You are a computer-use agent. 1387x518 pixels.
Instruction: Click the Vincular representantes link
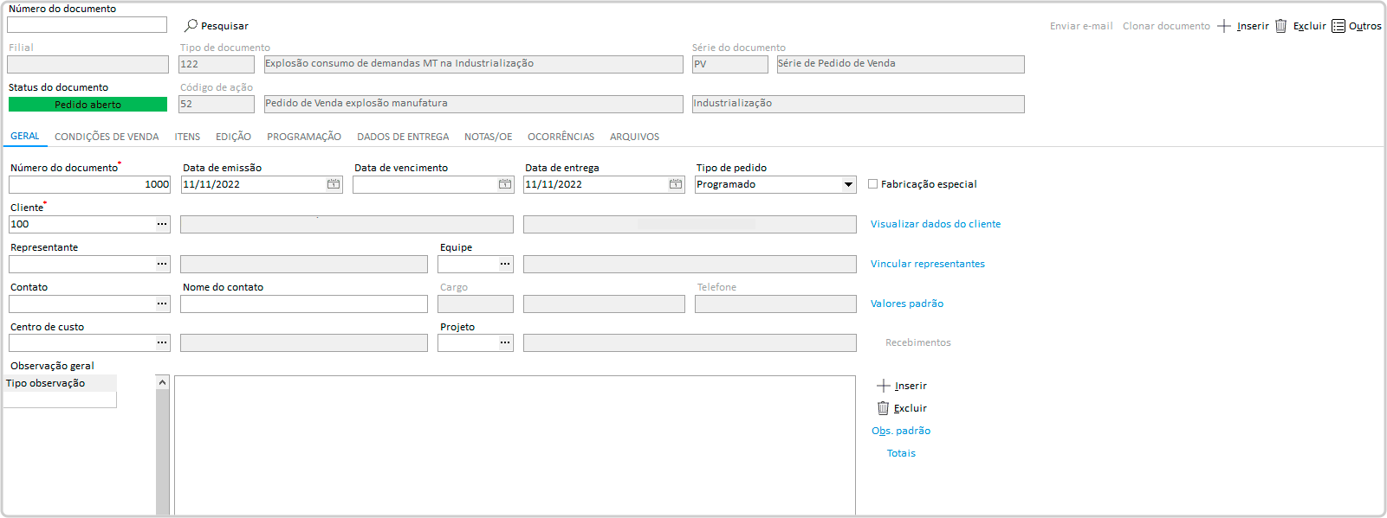(x=927, y=264)
